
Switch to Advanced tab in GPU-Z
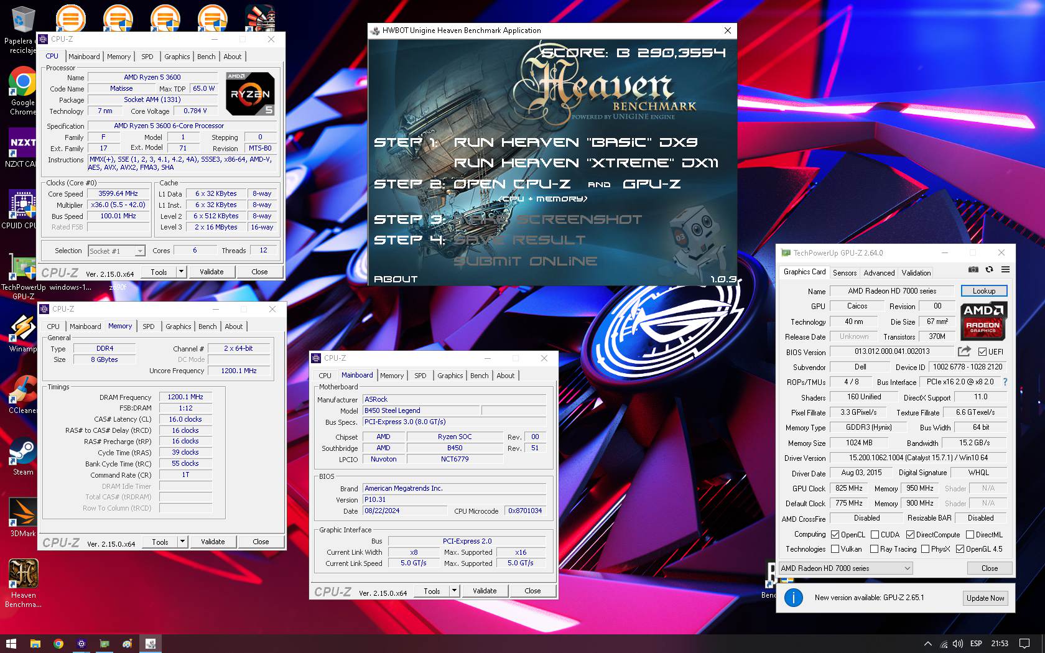point(879,272)
